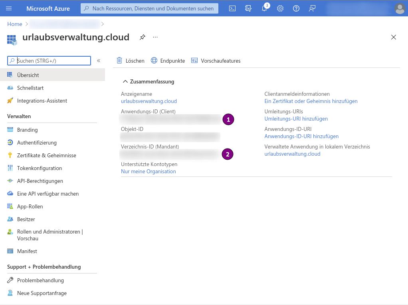Focus the global resource search field
The width and height of the screenshot is (408, 305).
point(149,8)
